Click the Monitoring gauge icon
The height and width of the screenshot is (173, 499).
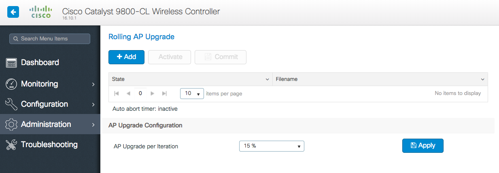click(x=11, y=84)
